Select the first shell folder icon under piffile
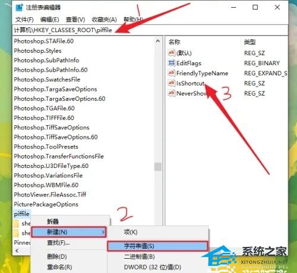This screenshot has width=297, height=273. [16, 223]
